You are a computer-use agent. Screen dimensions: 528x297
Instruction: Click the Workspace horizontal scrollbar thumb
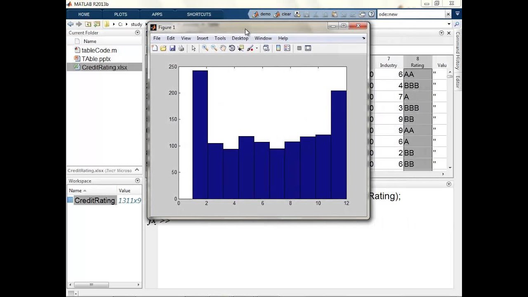(x=91, y=285)
